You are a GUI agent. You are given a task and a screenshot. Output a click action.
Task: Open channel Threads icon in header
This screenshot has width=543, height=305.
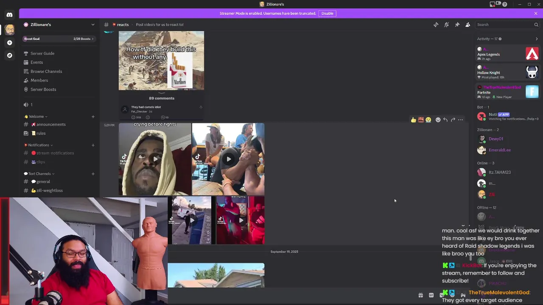pos(436,25)
